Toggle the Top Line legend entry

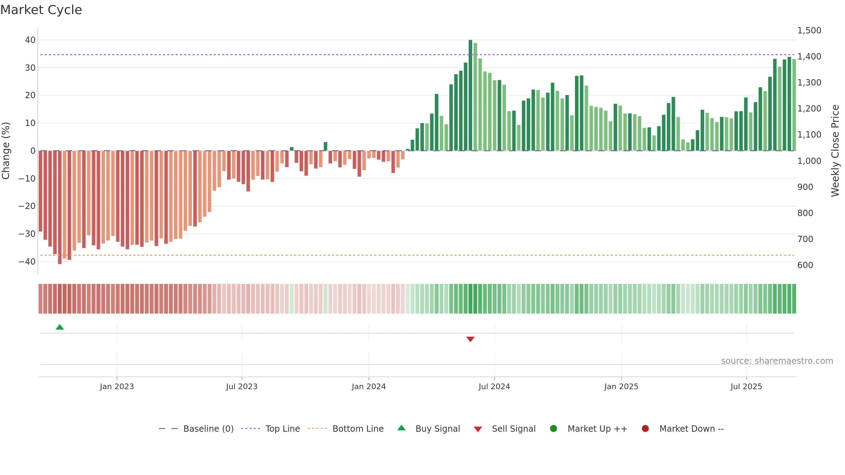tap(270, 429)
